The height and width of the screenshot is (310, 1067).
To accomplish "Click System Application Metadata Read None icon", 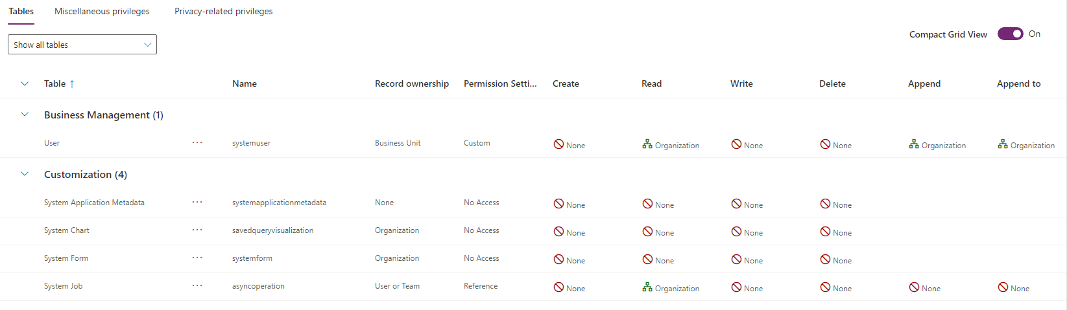I will coord(647,204).
